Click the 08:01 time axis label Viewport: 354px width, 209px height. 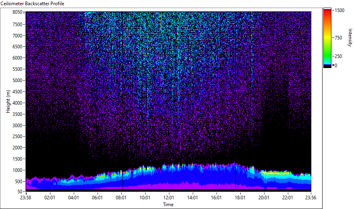pos(121,198)
